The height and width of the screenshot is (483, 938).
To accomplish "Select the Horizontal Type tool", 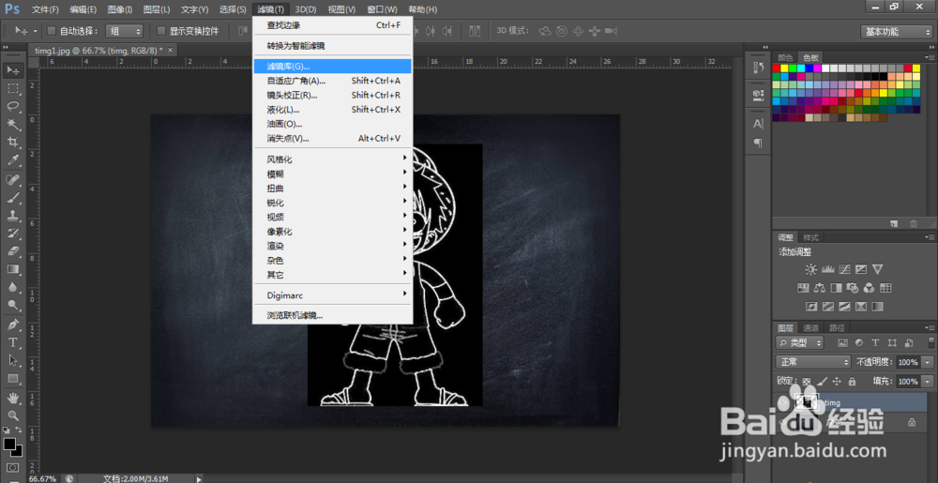I will [x=13, y=342].
